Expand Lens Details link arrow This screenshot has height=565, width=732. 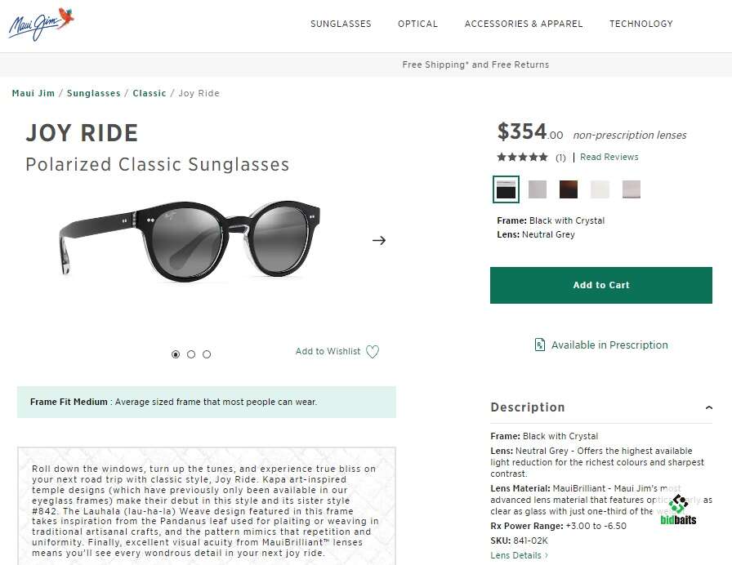click(547, 556)
